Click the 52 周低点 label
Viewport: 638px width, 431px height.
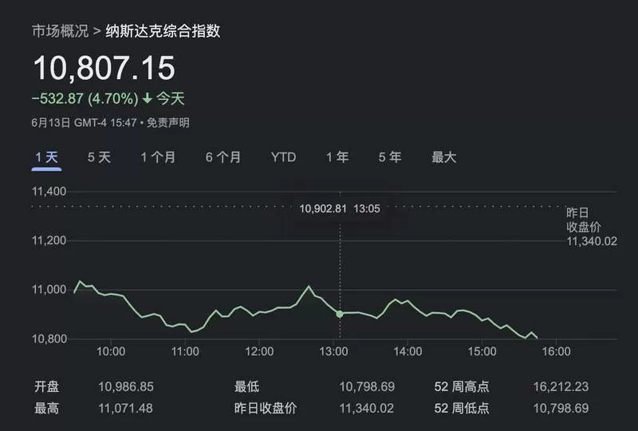click(x=462, y=408)
